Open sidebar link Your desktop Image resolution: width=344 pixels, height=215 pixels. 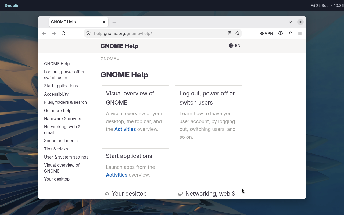pos(57,179)
